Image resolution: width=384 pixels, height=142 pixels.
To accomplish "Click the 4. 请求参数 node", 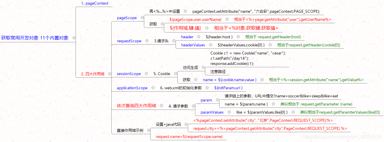I will 178,106.
